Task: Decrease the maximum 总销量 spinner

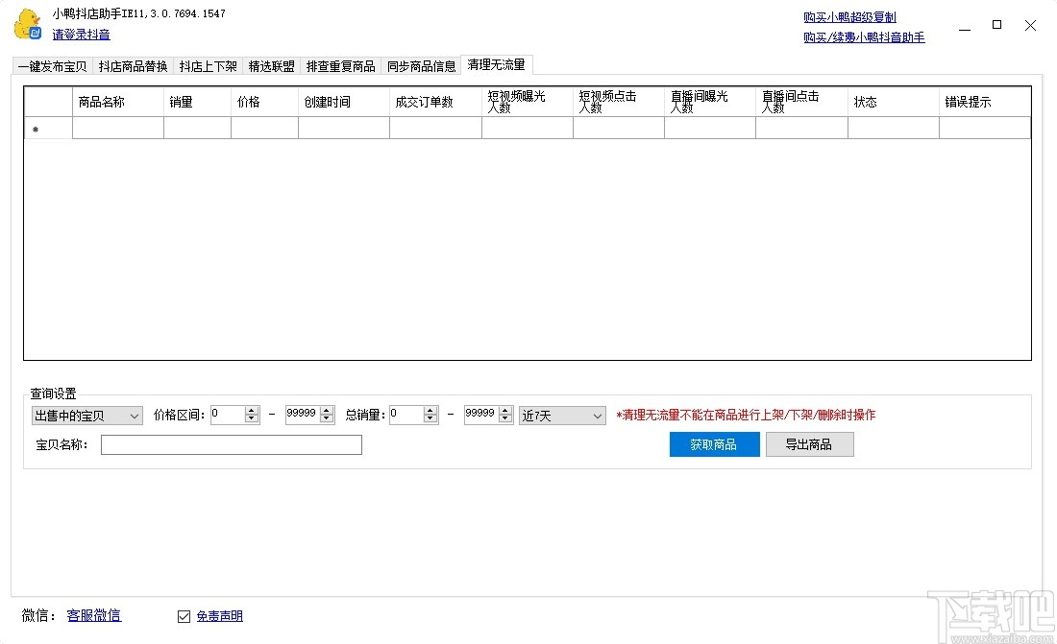Action: [x=504, y=419]
